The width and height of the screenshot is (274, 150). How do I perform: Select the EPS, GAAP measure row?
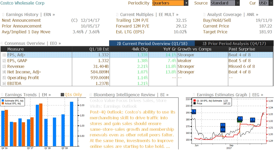click(x=137, y=61)
